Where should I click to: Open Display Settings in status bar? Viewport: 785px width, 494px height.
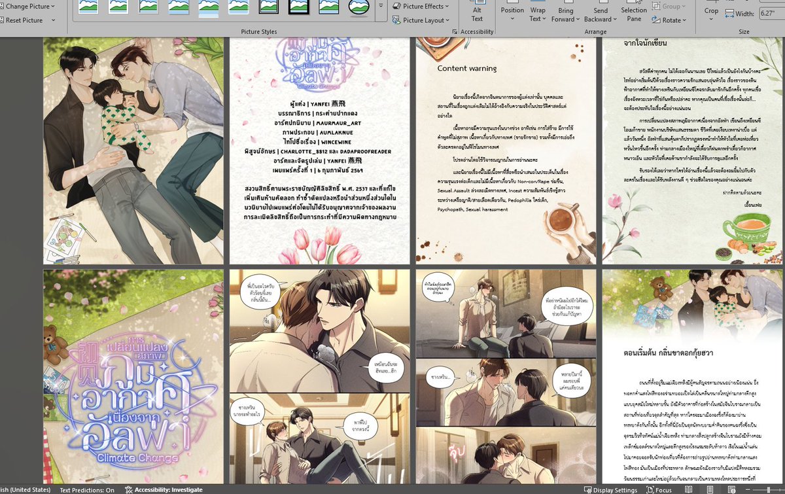coord(610,489)
